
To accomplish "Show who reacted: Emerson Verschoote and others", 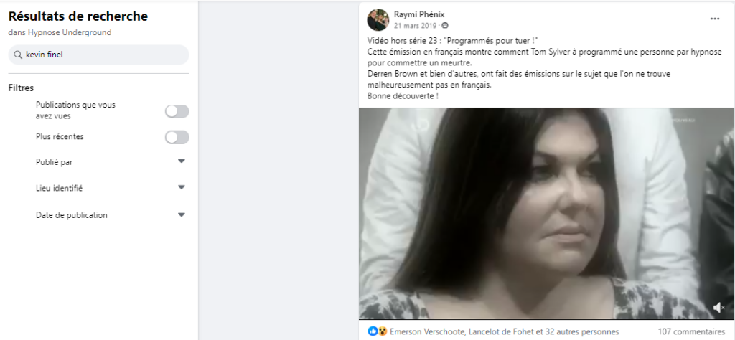I will pos(504,331).
